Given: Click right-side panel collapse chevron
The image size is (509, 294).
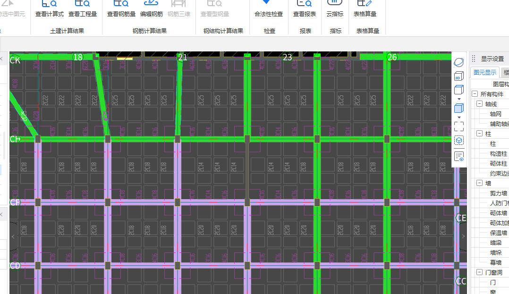Looking at the screenshot, I should click(x=464, y=236).
